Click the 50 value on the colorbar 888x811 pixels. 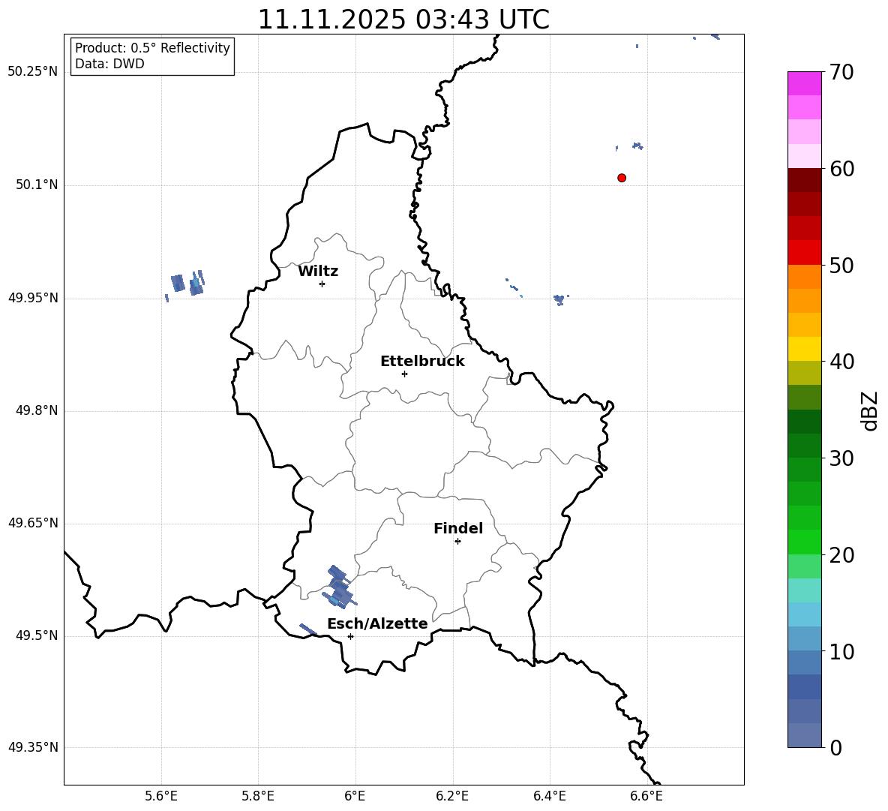[x=841, y=266]
